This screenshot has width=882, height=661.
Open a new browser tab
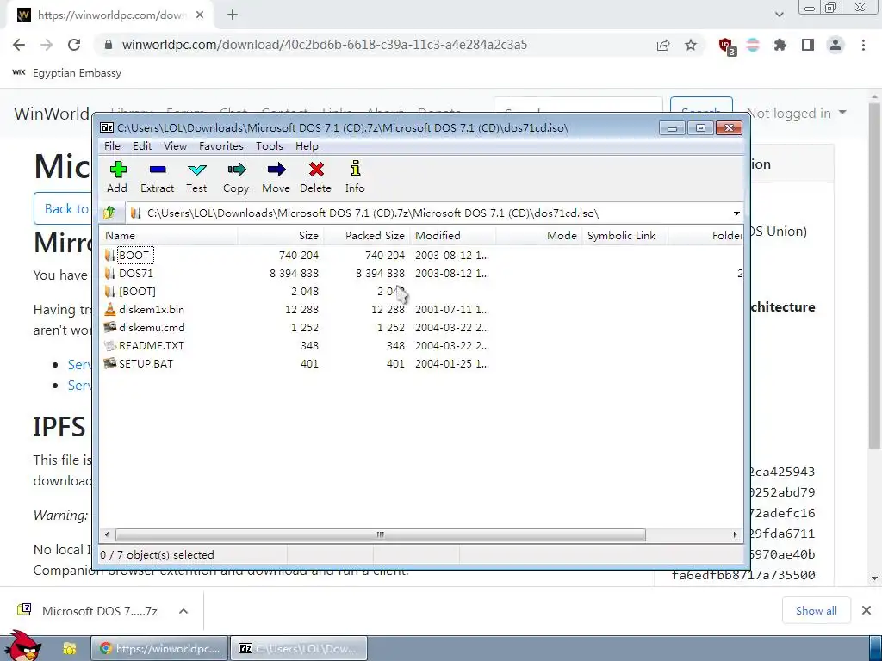tap(233, 15)
